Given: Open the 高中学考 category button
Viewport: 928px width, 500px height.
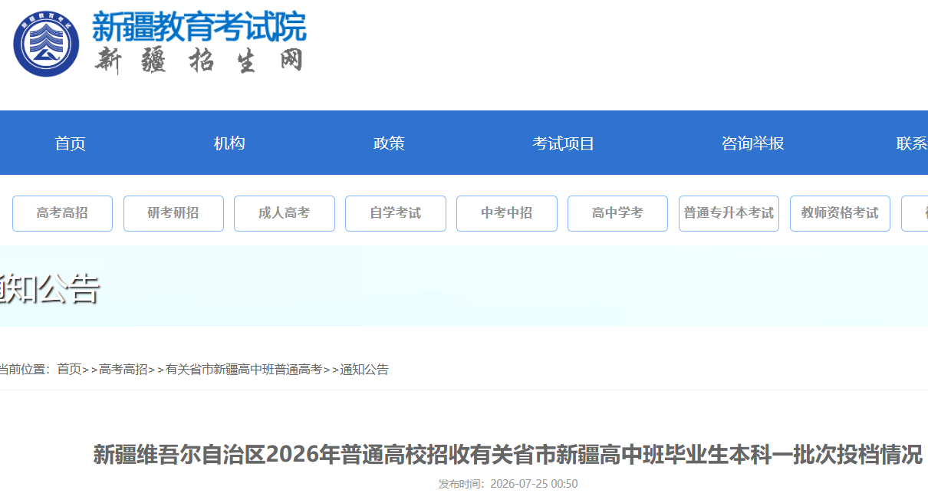Looking at the screenshot, I should point(618,213).
